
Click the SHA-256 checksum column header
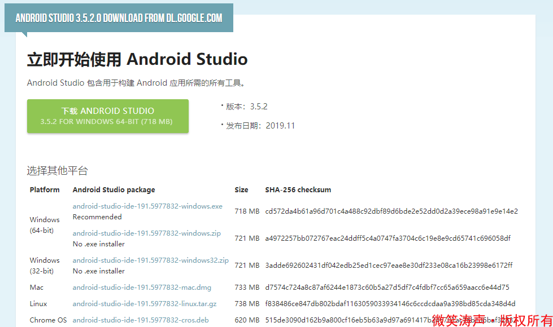click(x=298, y=190)
